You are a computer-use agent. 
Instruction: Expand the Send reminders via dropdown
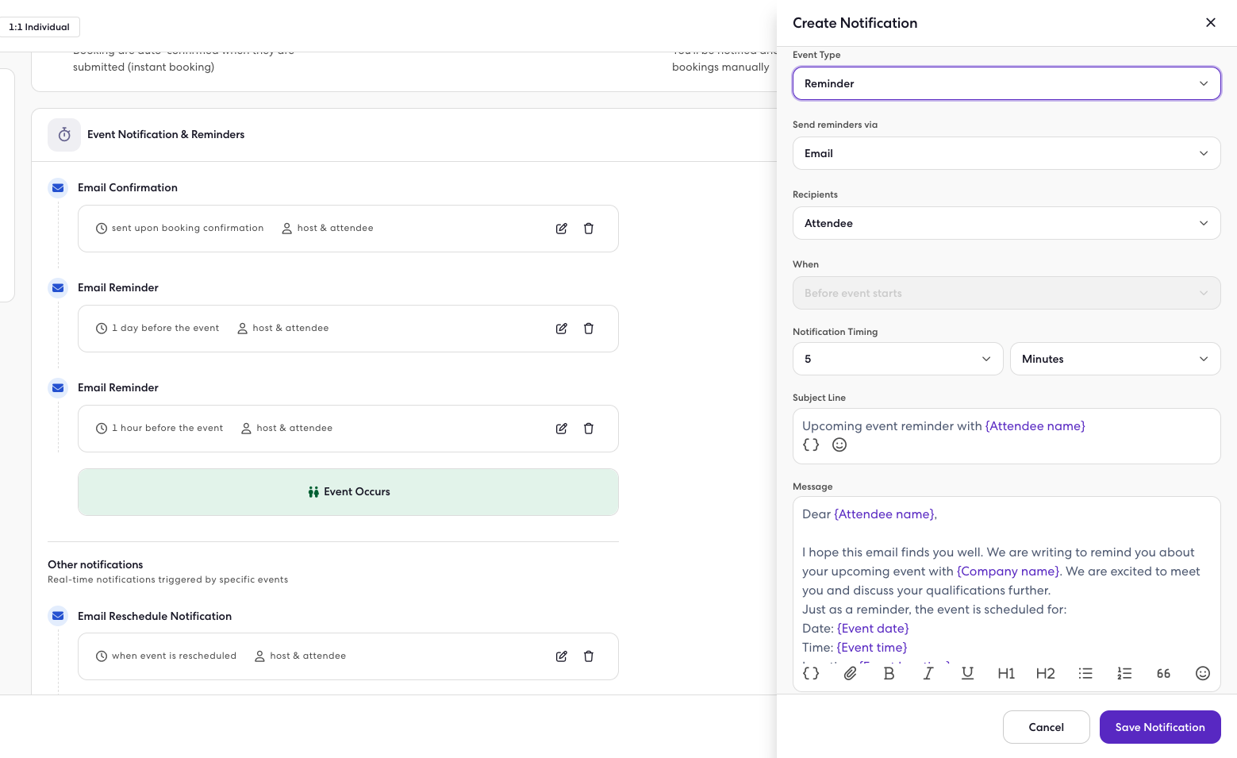1006,153
